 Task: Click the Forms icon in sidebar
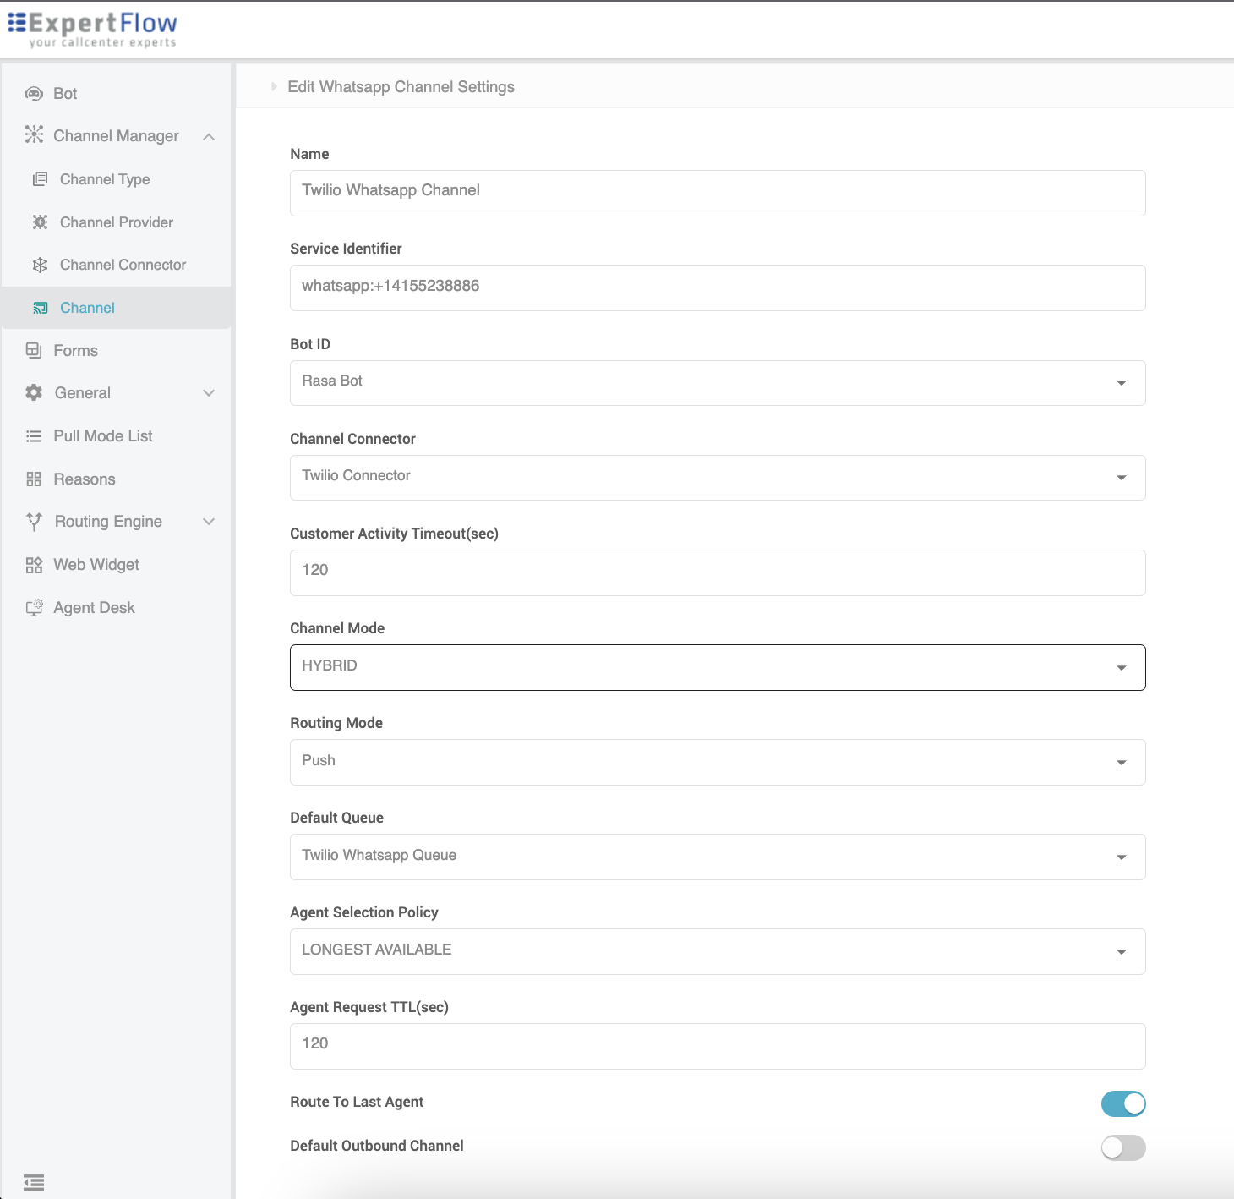[34, 351]
